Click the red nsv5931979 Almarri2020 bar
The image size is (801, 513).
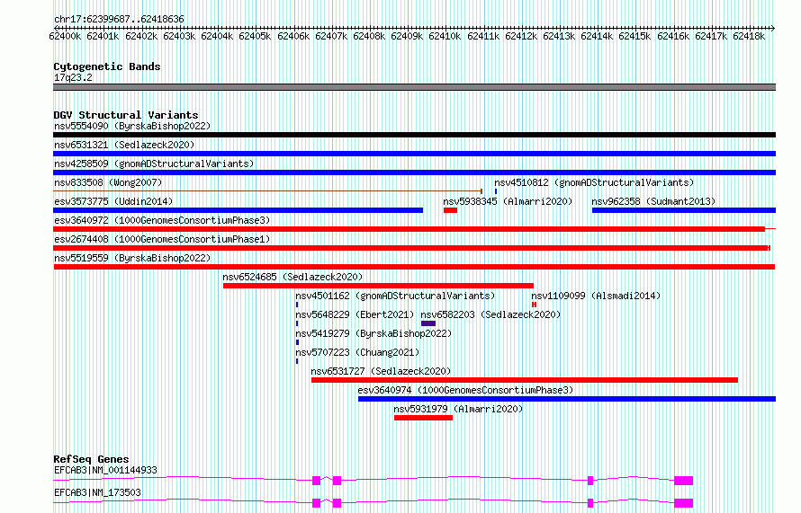[424, 418]
